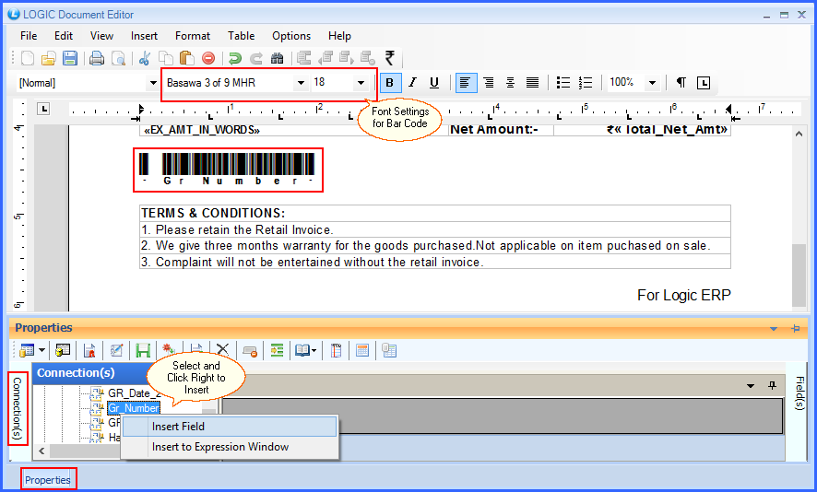Open the Field(s) vertical side tab

click(x=800, y=393)
